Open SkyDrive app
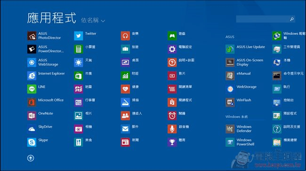 [40, 129]
